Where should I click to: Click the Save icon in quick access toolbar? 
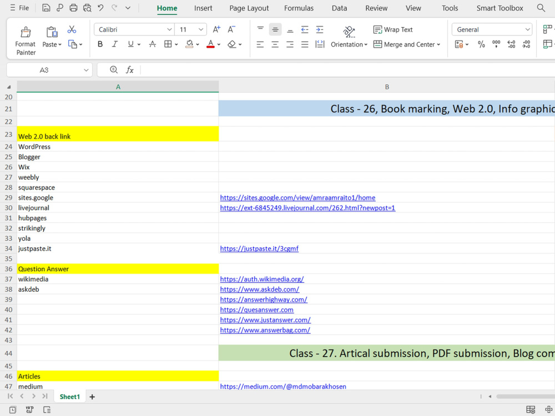coord(46,8)
